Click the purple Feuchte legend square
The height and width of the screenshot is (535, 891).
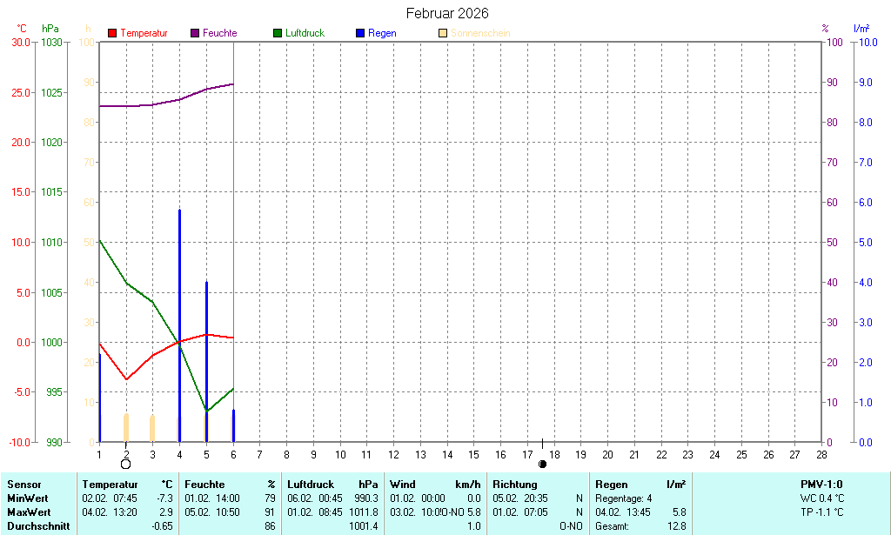click(x=195, y=33)
